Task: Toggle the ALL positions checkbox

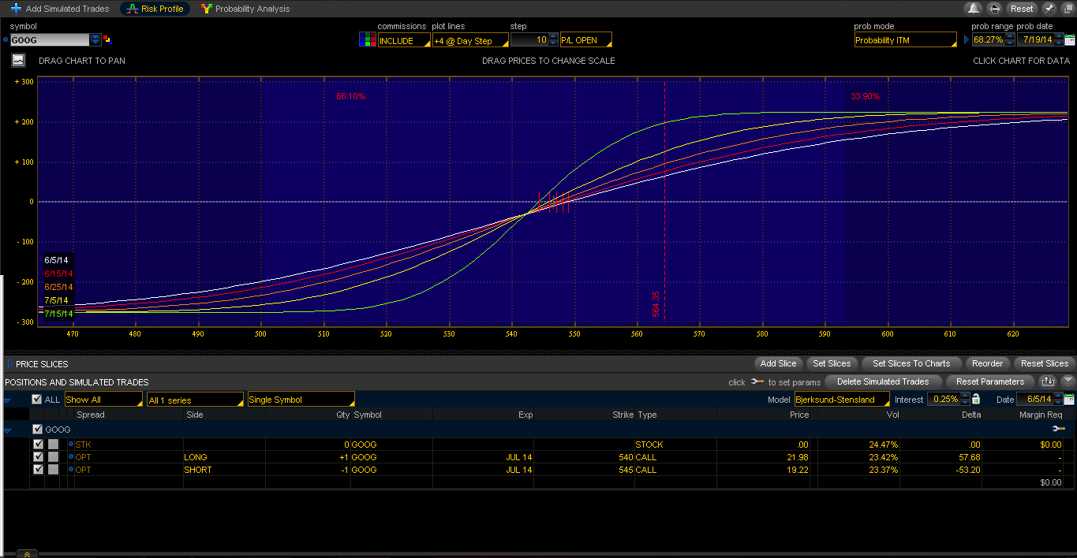Action: coord(36,400)
